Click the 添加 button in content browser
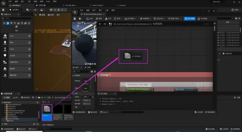 click(x=7, y=98)
